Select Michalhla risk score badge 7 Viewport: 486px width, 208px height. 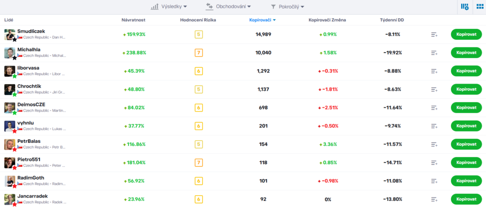tap(199, 53)
